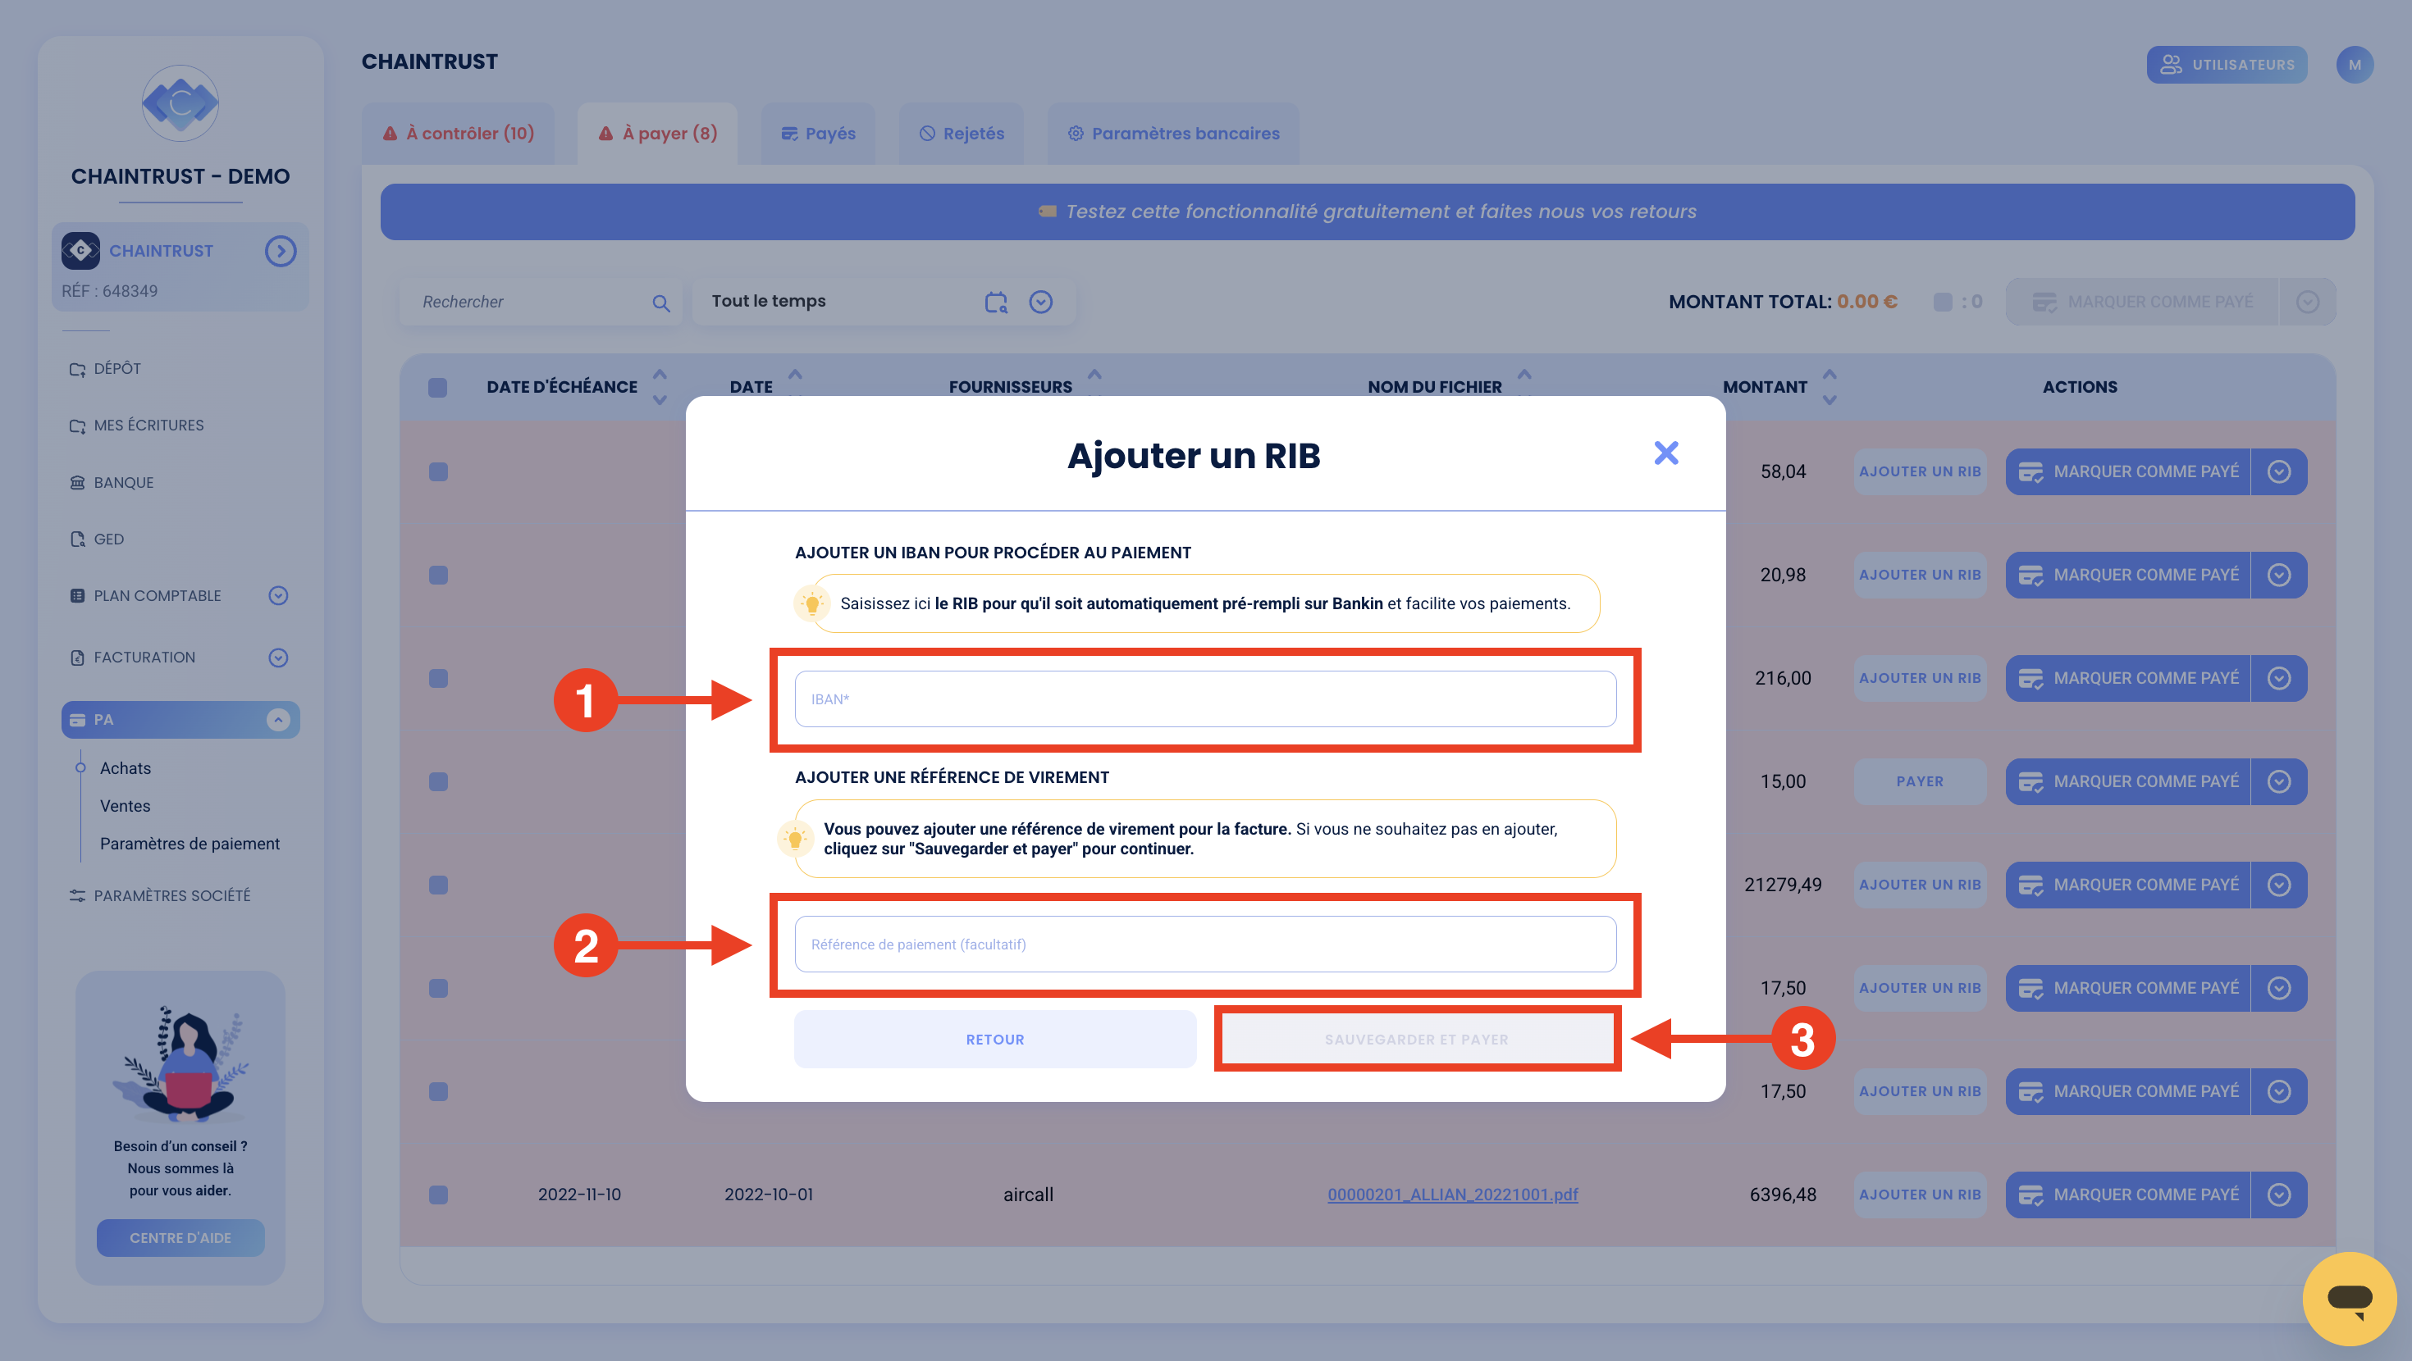Check the row with amount 20,98
Screen dimensions: 2412x1361
point(437,575)
